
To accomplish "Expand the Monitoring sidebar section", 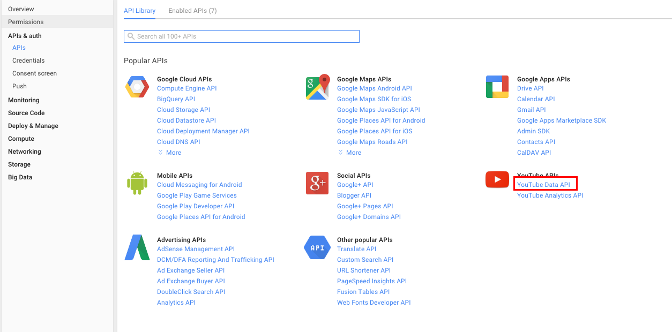I will tap(24, 100).
